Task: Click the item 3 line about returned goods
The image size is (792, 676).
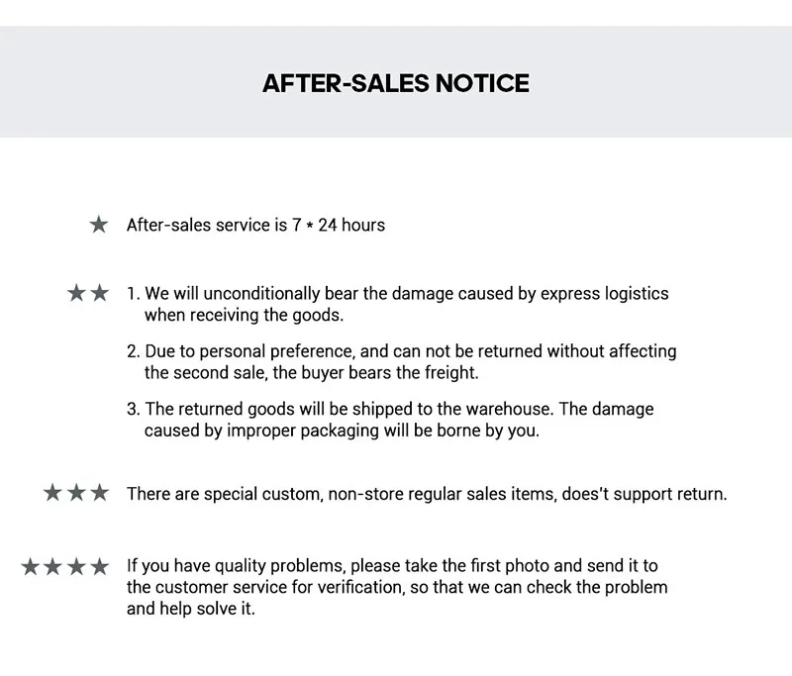Action: pos(390,409)
